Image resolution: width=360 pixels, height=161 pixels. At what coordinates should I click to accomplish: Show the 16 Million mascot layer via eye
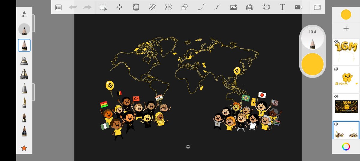coord(336,69)
